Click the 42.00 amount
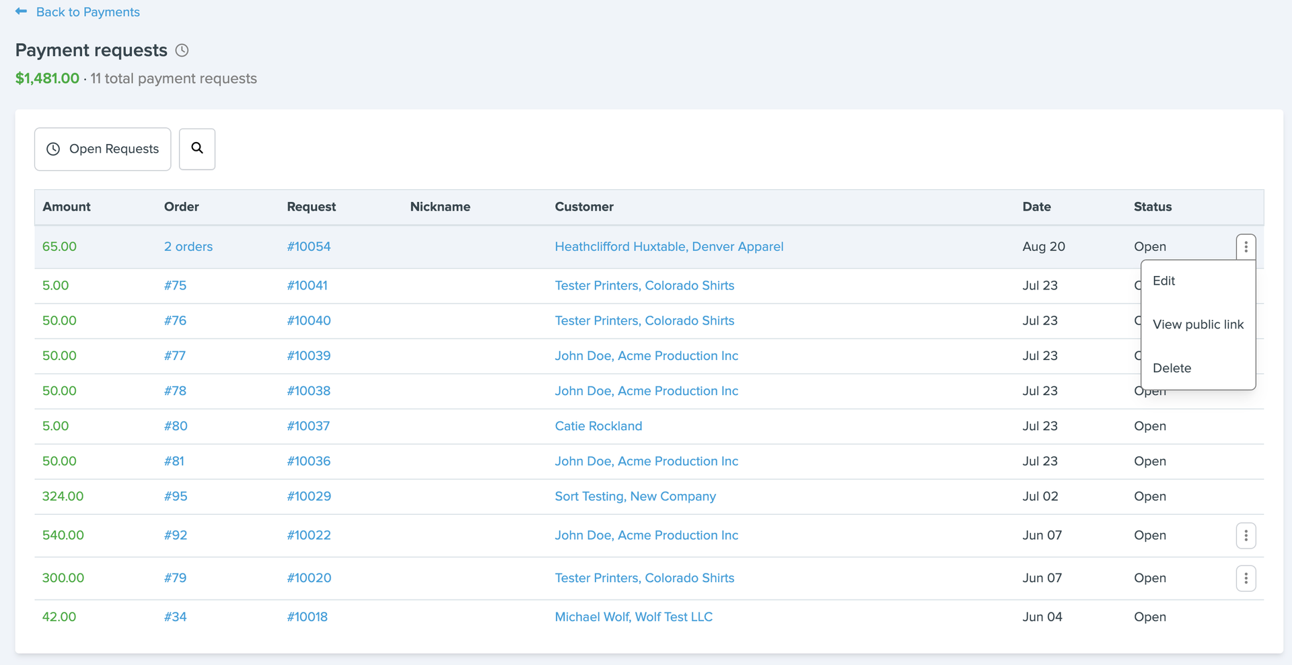The height and width of the screenshot is (665, 1292). click(x=59, y=617)
